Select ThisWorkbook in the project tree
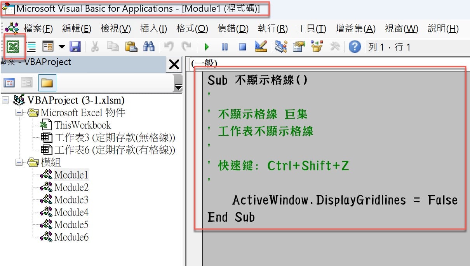Viewport: 470px width, 266px height. (83, 125)
